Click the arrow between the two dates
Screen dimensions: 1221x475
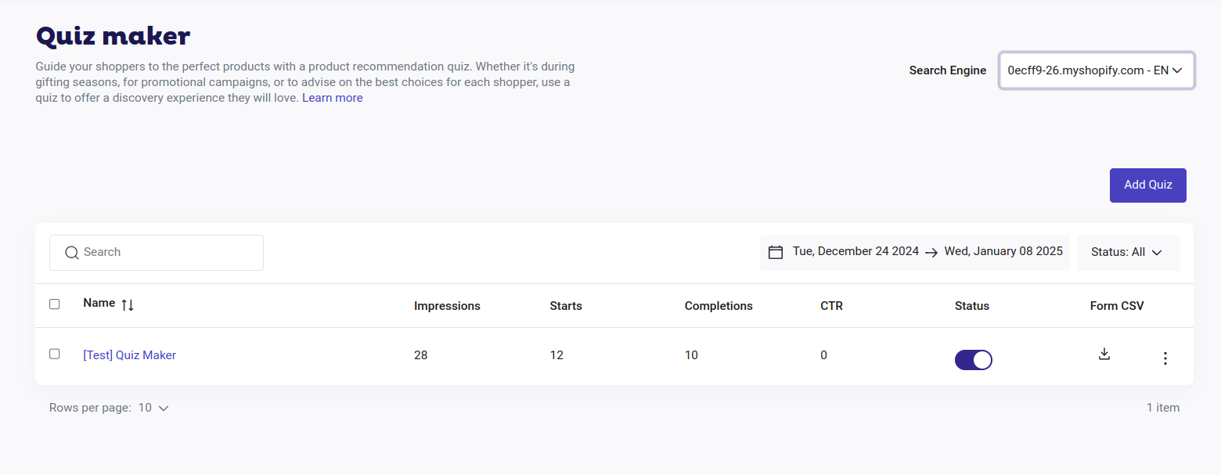click(x=931, y=252)
